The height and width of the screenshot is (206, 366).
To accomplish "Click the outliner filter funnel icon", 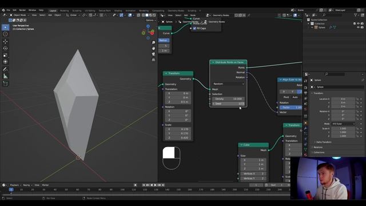I will coord(356,15).
